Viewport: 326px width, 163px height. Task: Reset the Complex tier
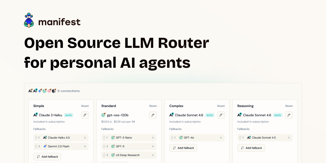[x=221, y=106]
